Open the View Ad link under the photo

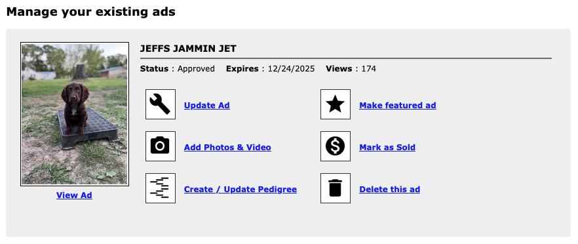[x=74, y=195]
